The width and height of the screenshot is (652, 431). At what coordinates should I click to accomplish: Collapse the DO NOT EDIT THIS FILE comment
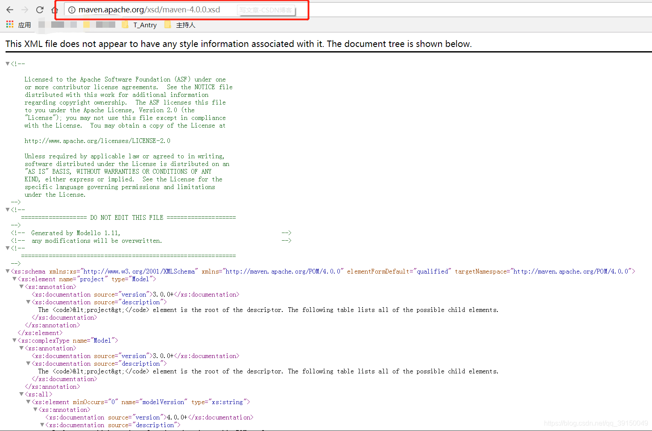(7, 210)
